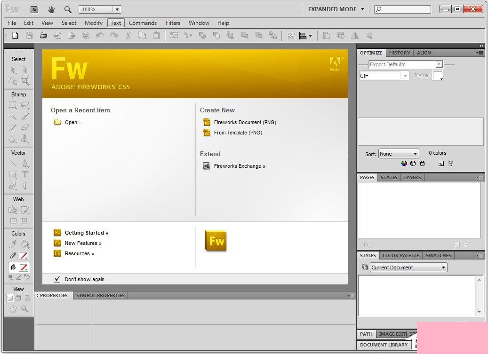This screenshot has width=488, height=354.
Task: Select the Text tool
Action: [25, 174]
